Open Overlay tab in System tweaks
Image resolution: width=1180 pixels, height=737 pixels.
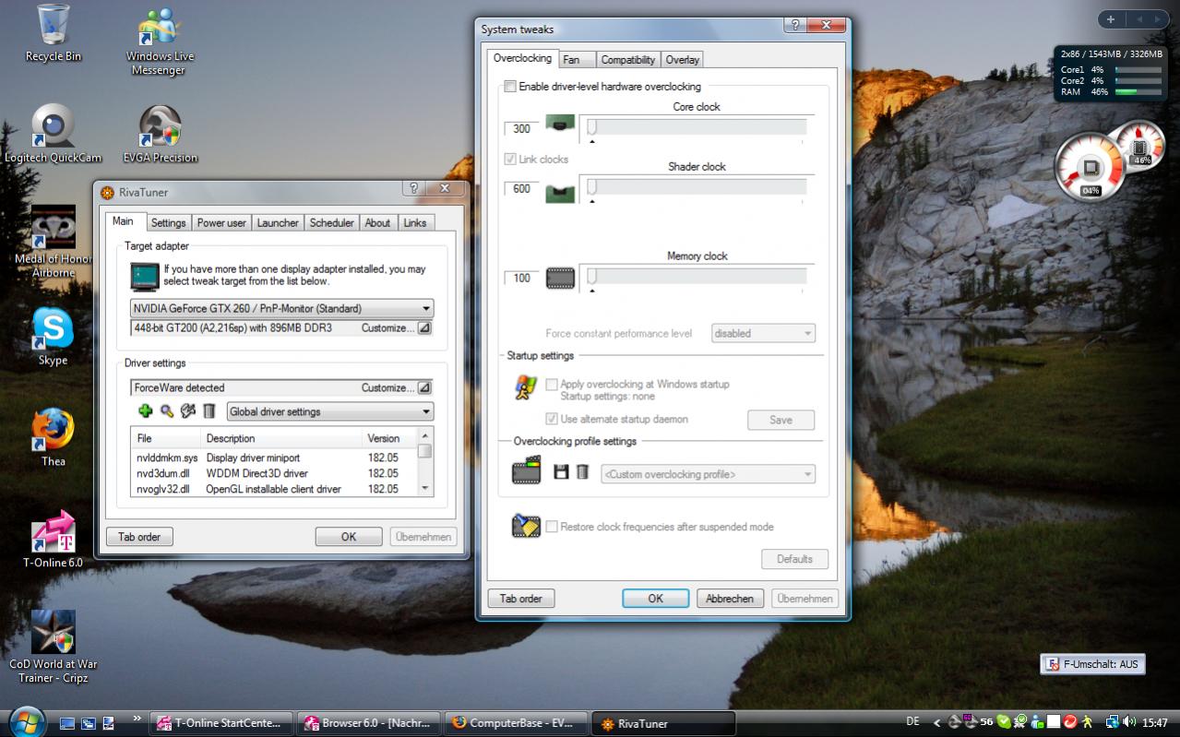pos(683,59)
